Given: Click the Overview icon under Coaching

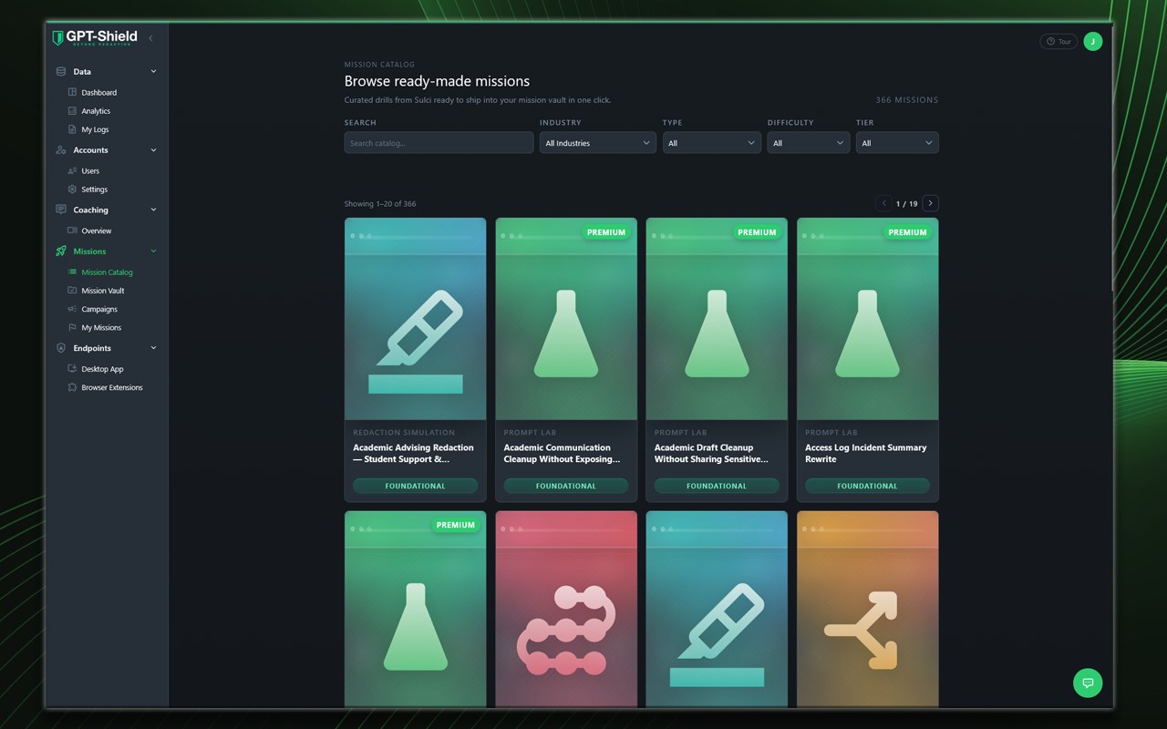Looking at the screenshot, I should click(73, 231).
